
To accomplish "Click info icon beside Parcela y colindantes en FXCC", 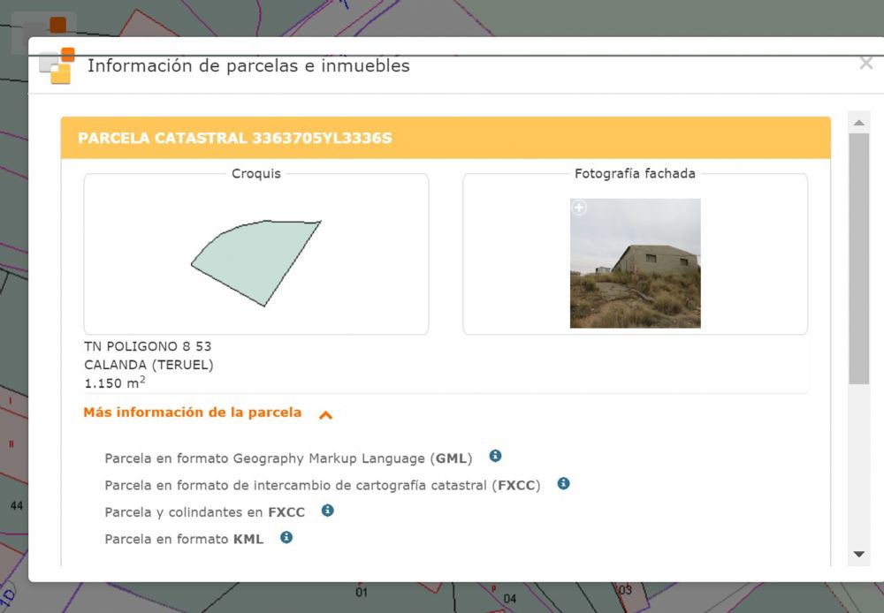I will coord(328,511).
